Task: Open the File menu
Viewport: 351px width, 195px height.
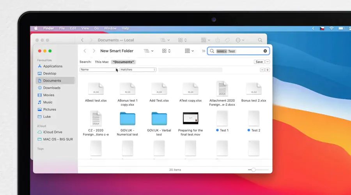Action: tap(62, 28)
